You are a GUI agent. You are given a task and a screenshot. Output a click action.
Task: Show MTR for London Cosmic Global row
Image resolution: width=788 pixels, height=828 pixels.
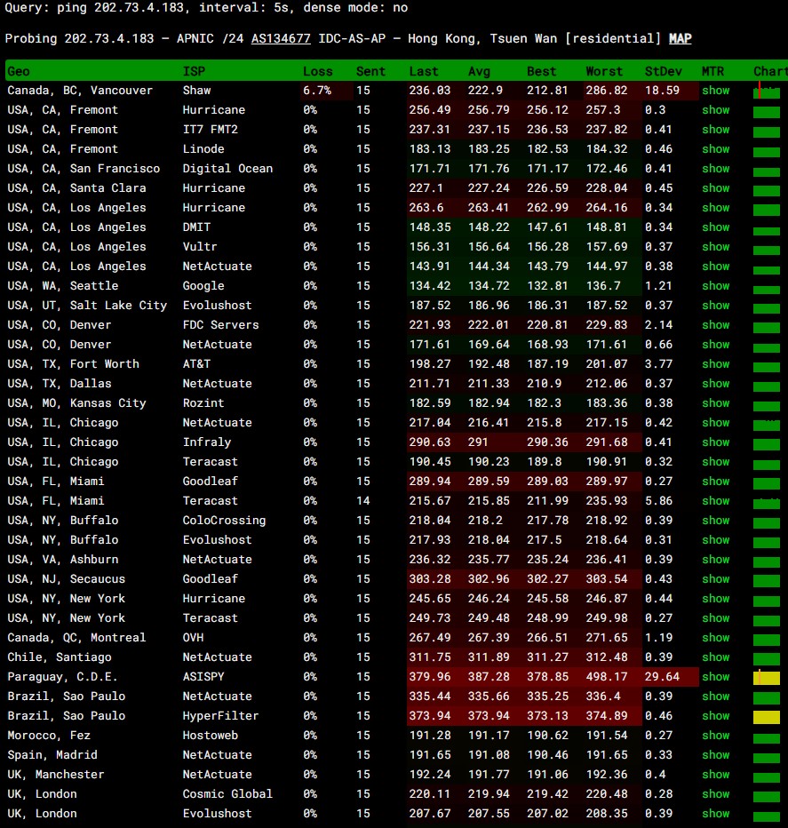(716, 793)
